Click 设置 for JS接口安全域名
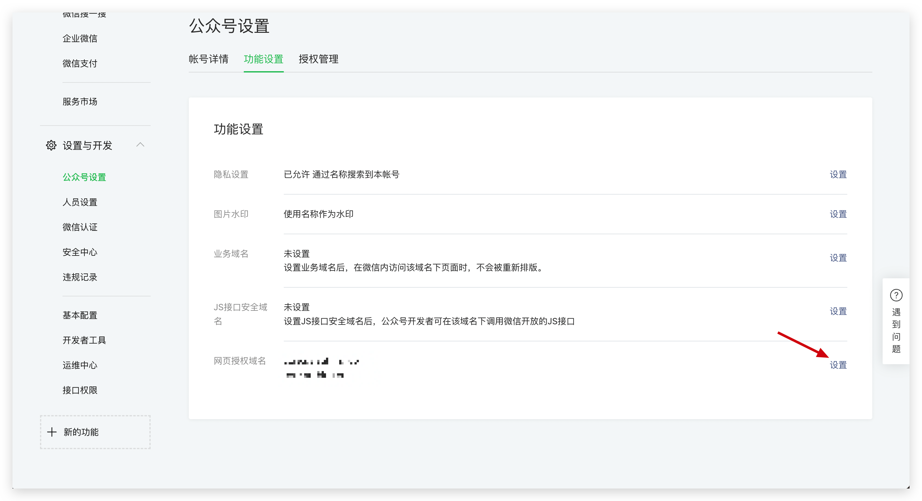 pyautogui.click(x=838, y=311)
